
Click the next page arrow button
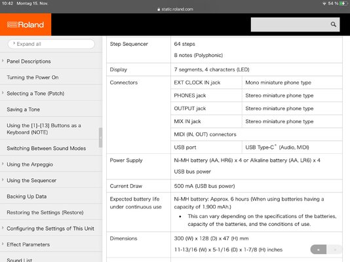334,250
